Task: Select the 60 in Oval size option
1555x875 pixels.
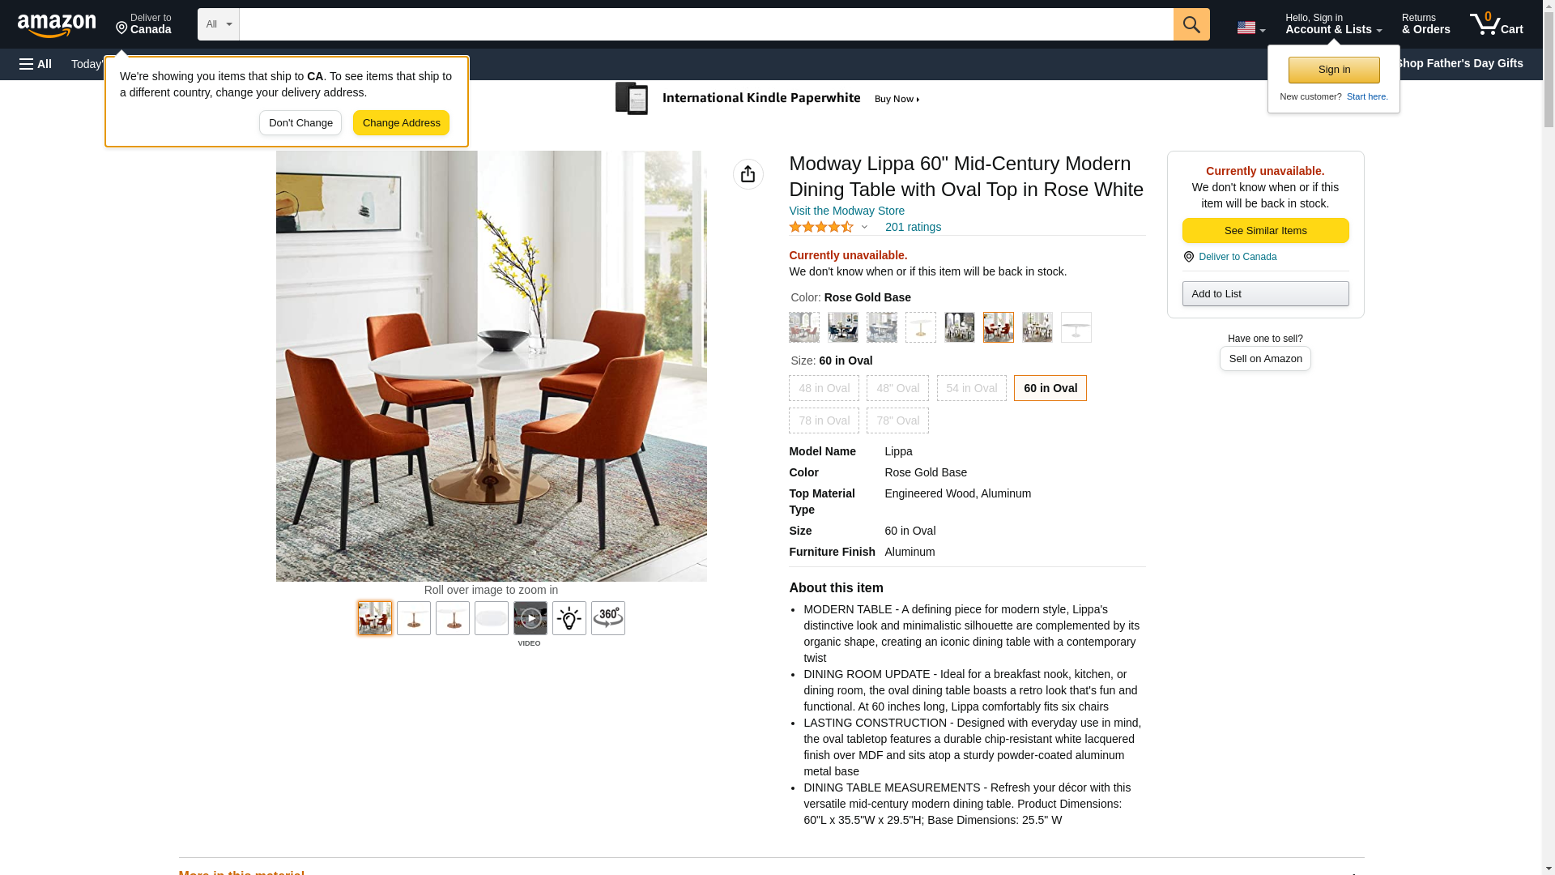Action: pos(1050,388)
